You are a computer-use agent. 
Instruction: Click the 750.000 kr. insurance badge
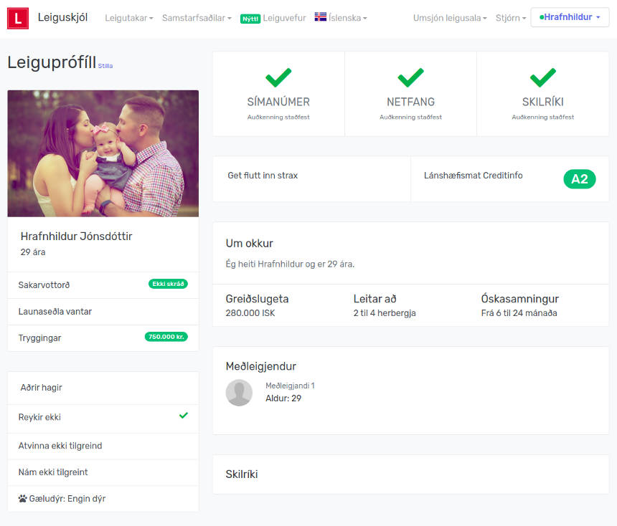(166, 337)
